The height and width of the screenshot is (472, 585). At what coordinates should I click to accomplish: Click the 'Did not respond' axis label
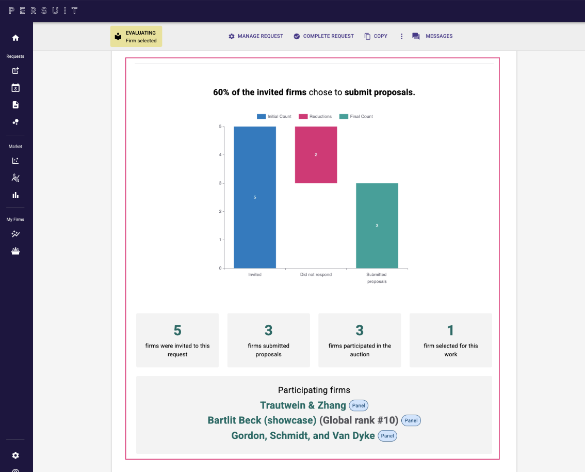[x=316, y=274]
